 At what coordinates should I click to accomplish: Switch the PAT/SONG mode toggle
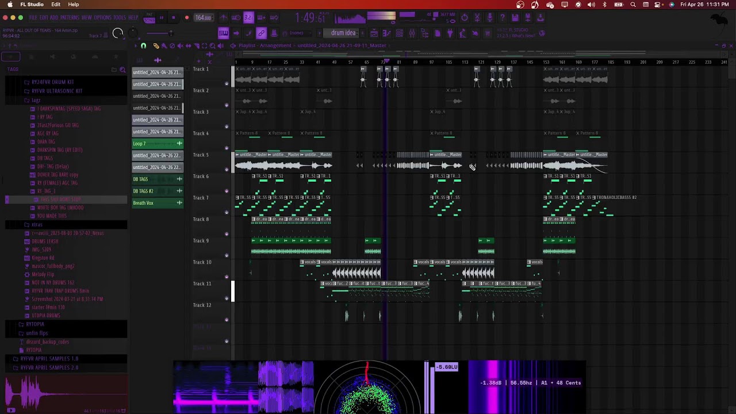pyautogui.click(x=149, y=17)
